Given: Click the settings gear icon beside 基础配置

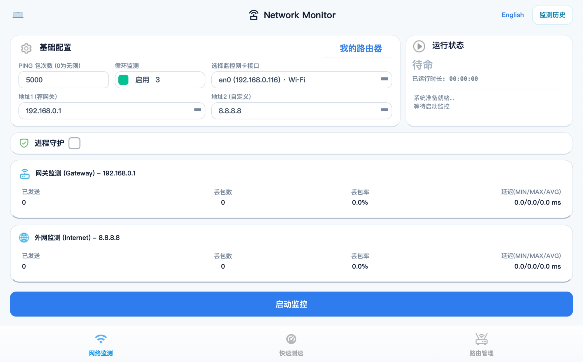Looking at the screenshot, I should [26, 48].
